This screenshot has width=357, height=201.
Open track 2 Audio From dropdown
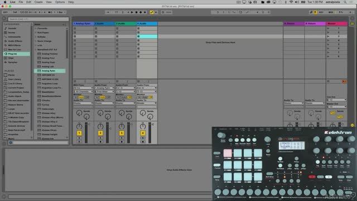click(104, 88)
